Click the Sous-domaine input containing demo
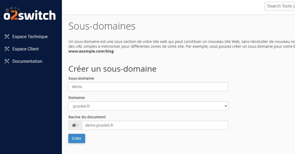The image size is (295, 154). pos(148,87)
